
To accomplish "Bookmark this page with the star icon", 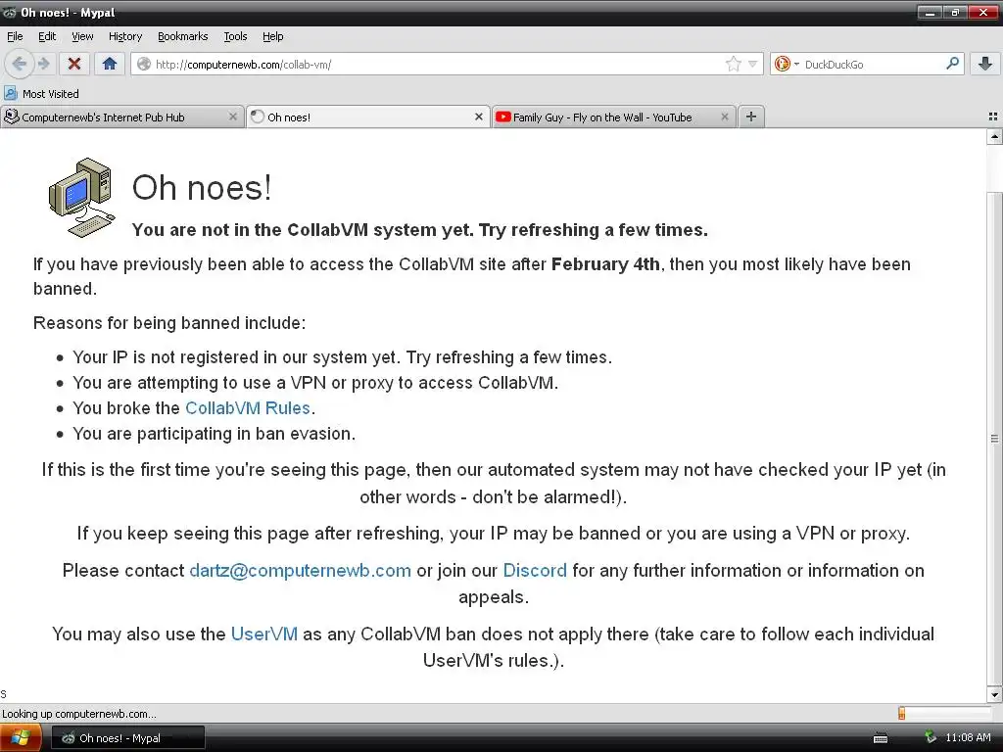I will pyautogui.click(x=733, y=64).
